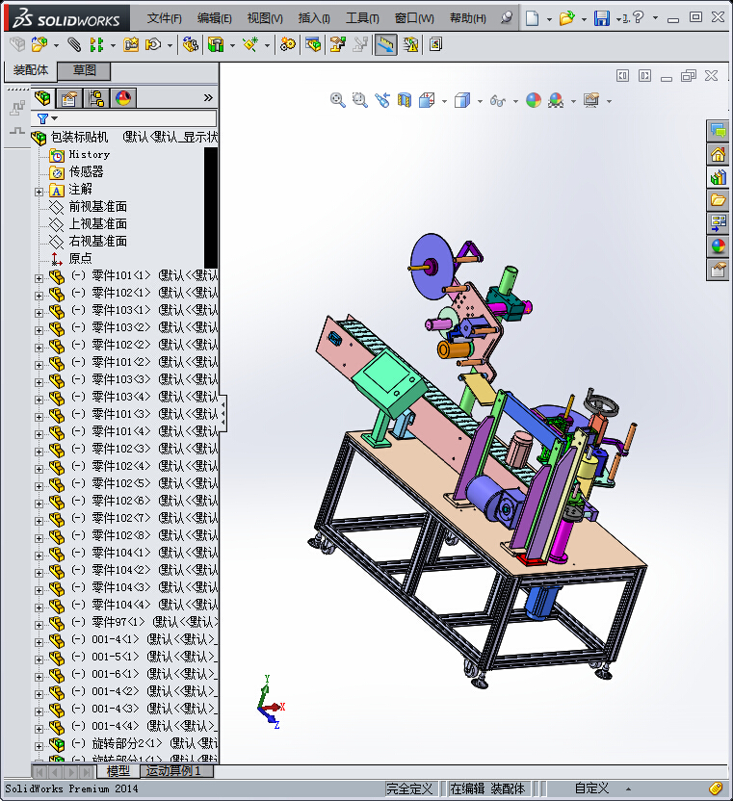Click the Section View icon
The width and height of the screenshot is (733, 801).
tap(404, 99)
